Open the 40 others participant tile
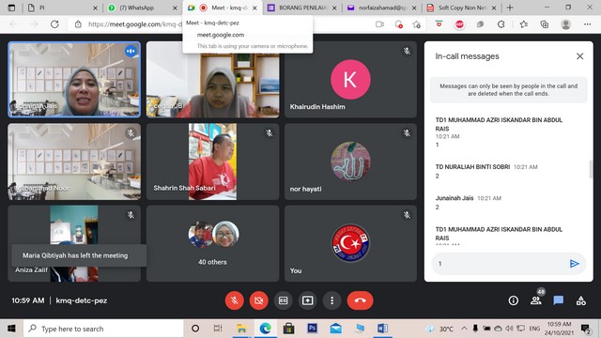The height and width of the screenshot is (338, 601). click(213, 243)
